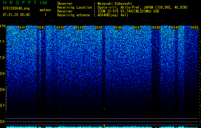Click the Receiver text ICOM IC-575

[108, 11]
